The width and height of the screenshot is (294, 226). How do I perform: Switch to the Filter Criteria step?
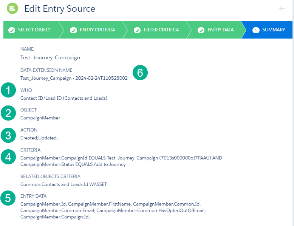coord(161,30)
